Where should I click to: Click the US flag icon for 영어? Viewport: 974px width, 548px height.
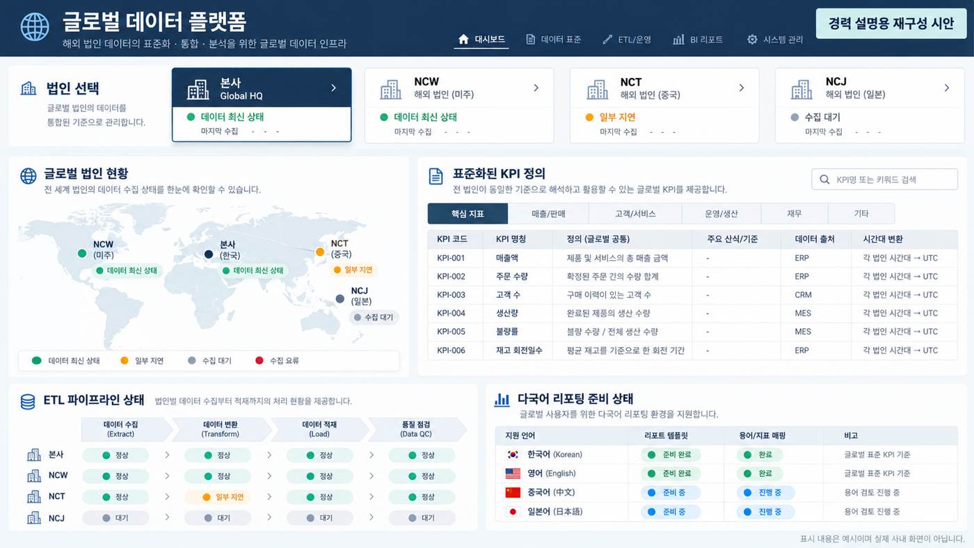pos(513,474)
